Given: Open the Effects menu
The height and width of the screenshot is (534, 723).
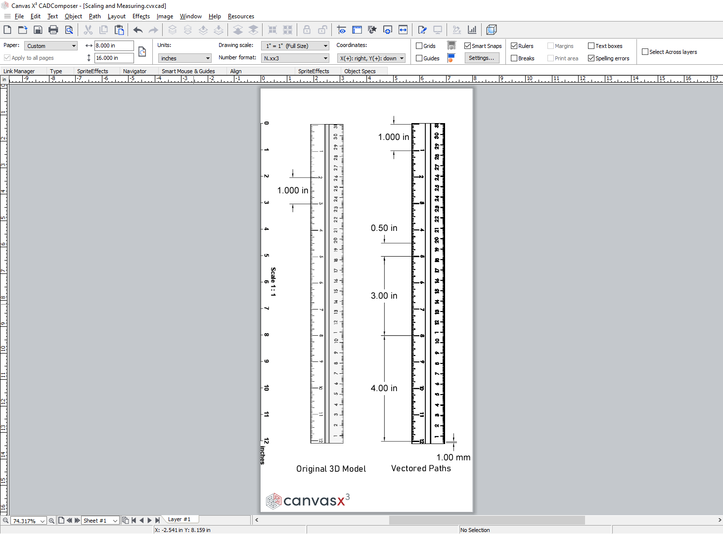Looking at the screenshot, I should click(x=141, y=16).
